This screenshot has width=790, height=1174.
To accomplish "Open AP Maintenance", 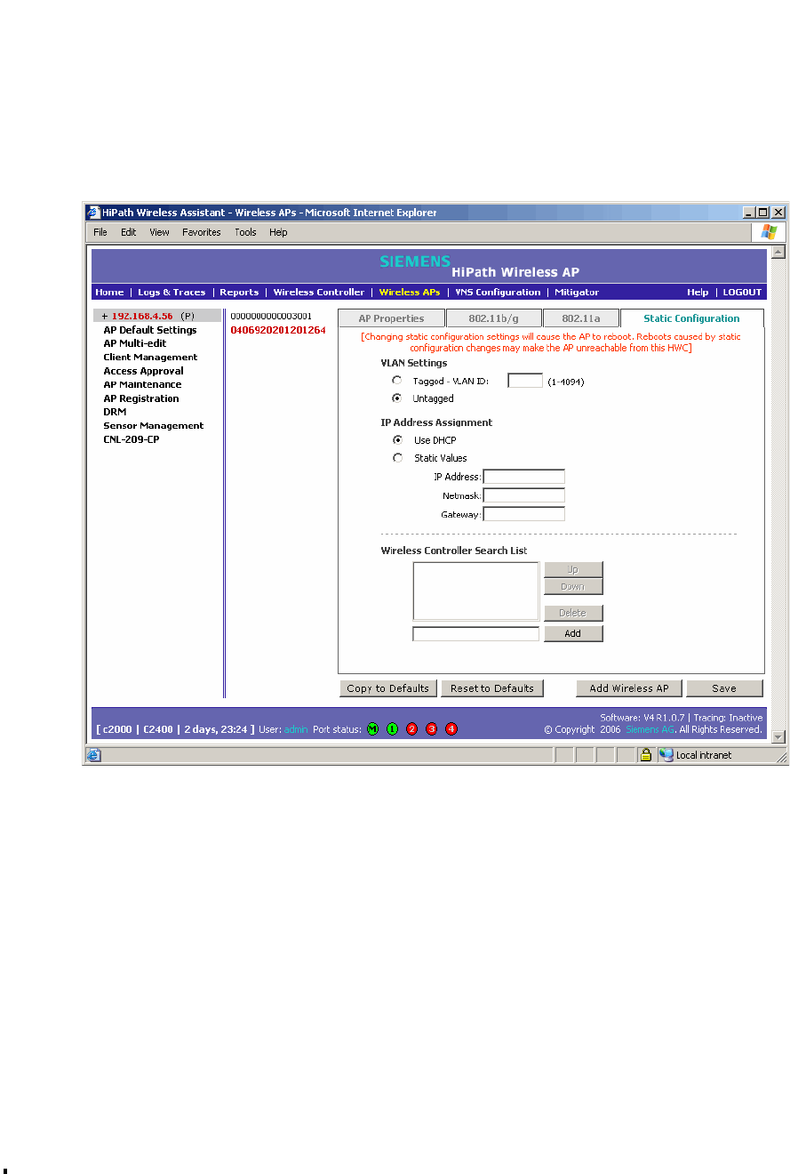I will click(142, 385).
